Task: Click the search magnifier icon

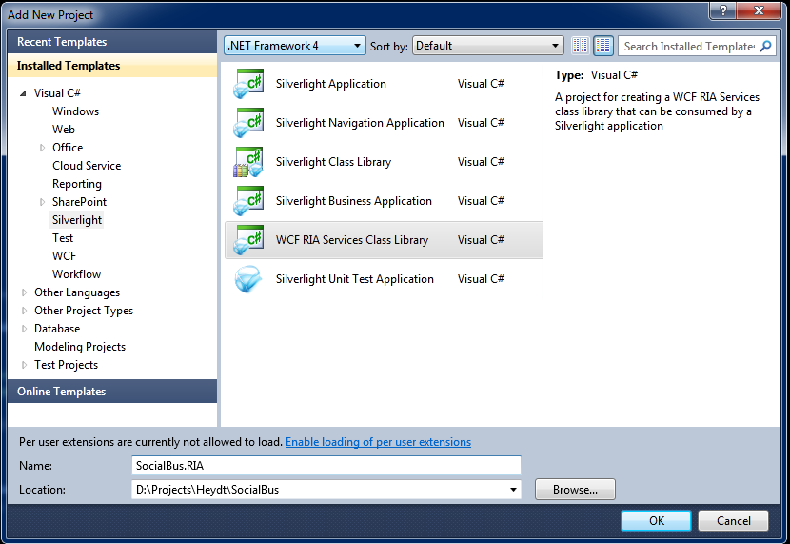Action: pyautogui.click(x=766, y=46)
